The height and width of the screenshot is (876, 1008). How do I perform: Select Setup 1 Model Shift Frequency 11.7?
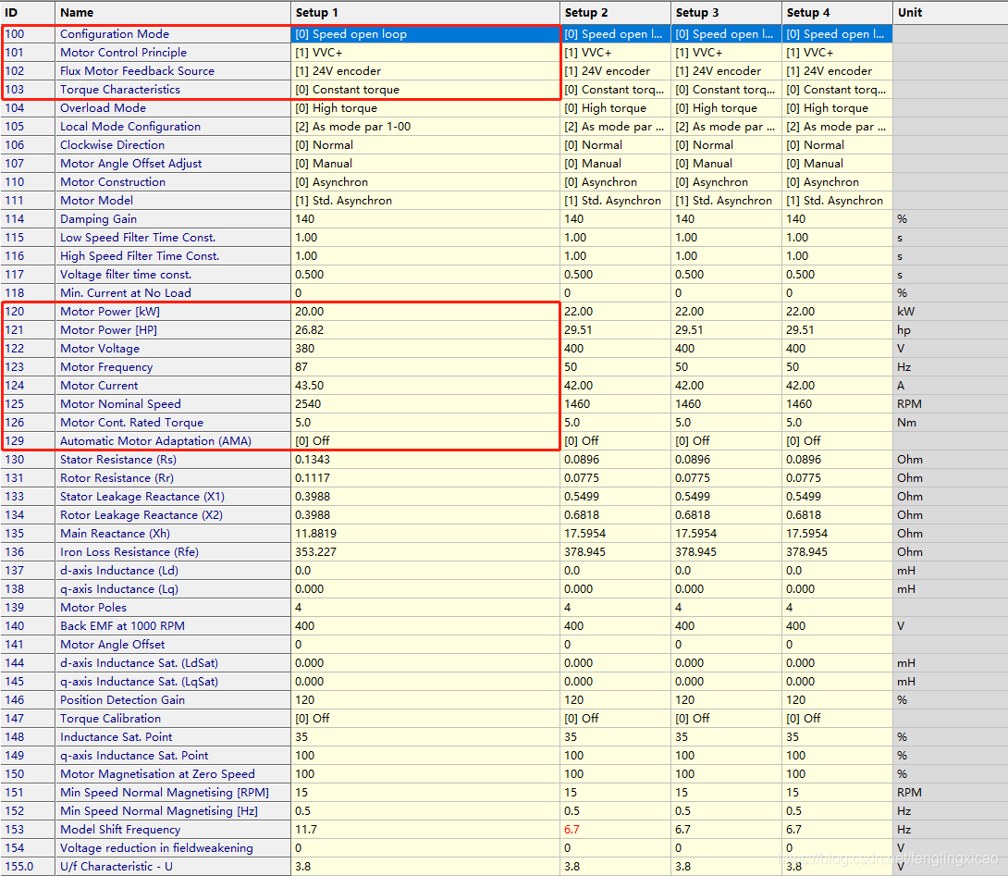pos(424,830)
